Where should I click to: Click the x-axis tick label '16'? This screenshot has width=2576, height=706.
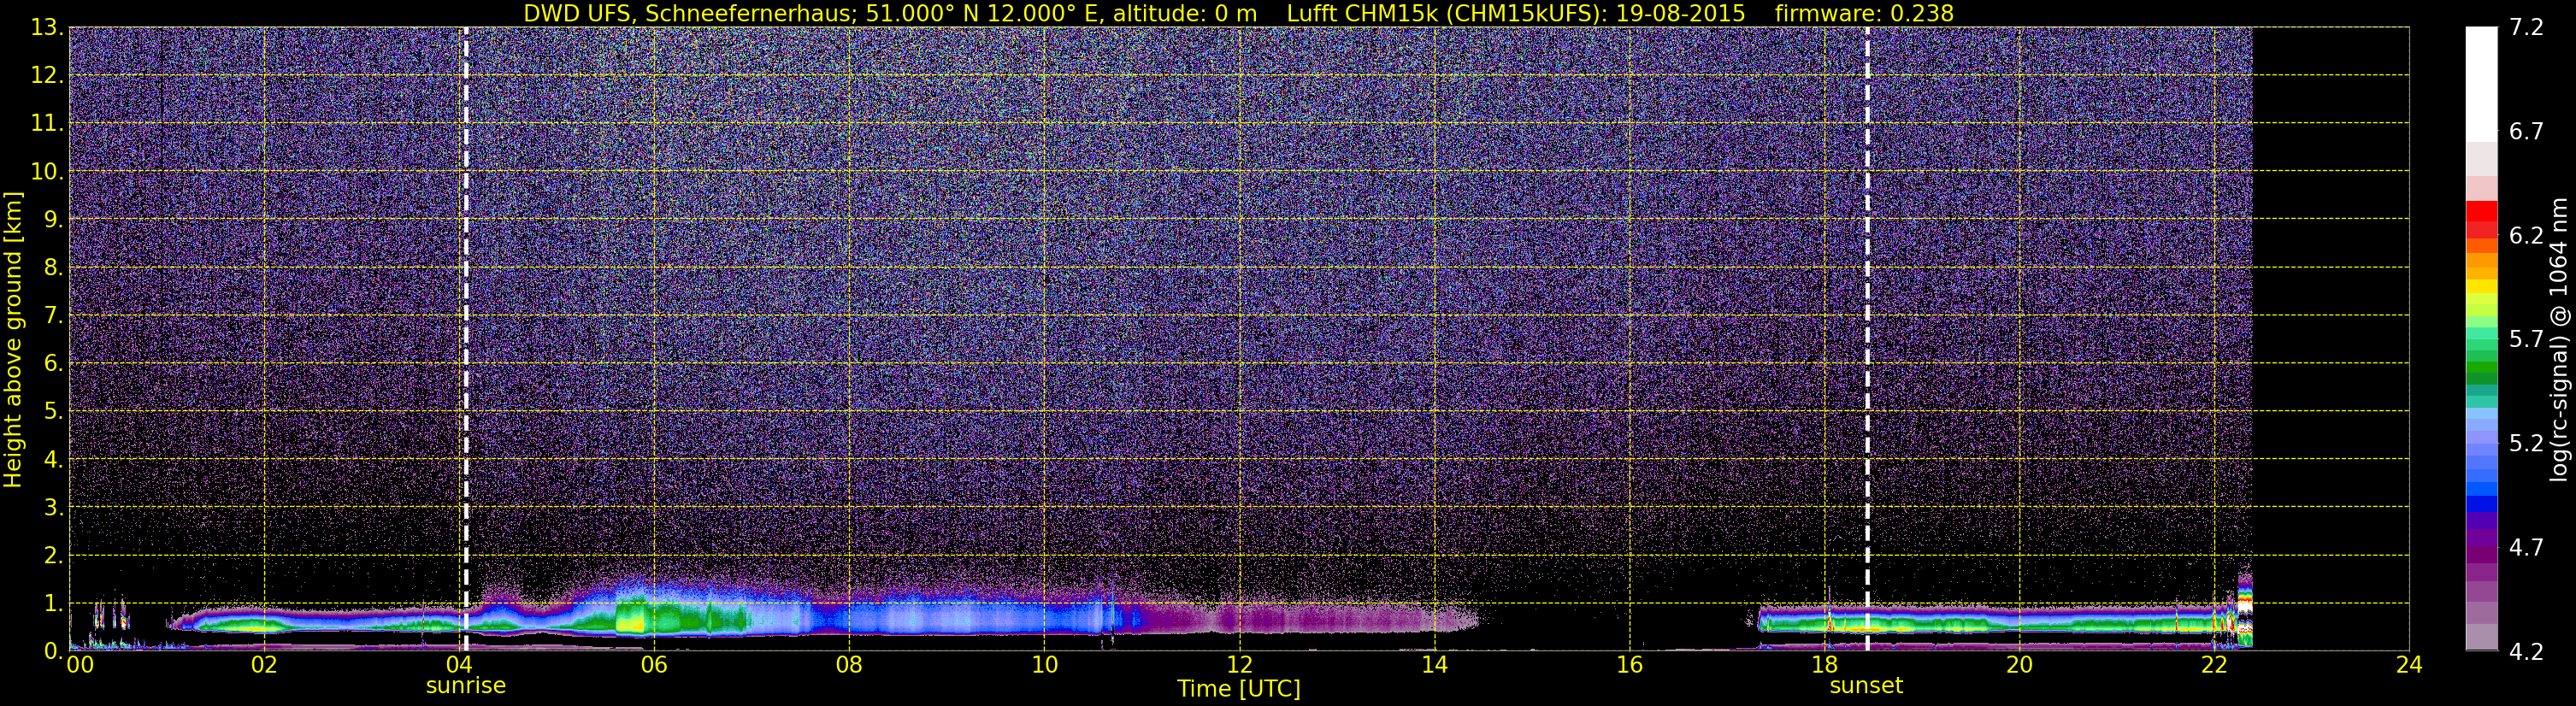(1629, 665)
